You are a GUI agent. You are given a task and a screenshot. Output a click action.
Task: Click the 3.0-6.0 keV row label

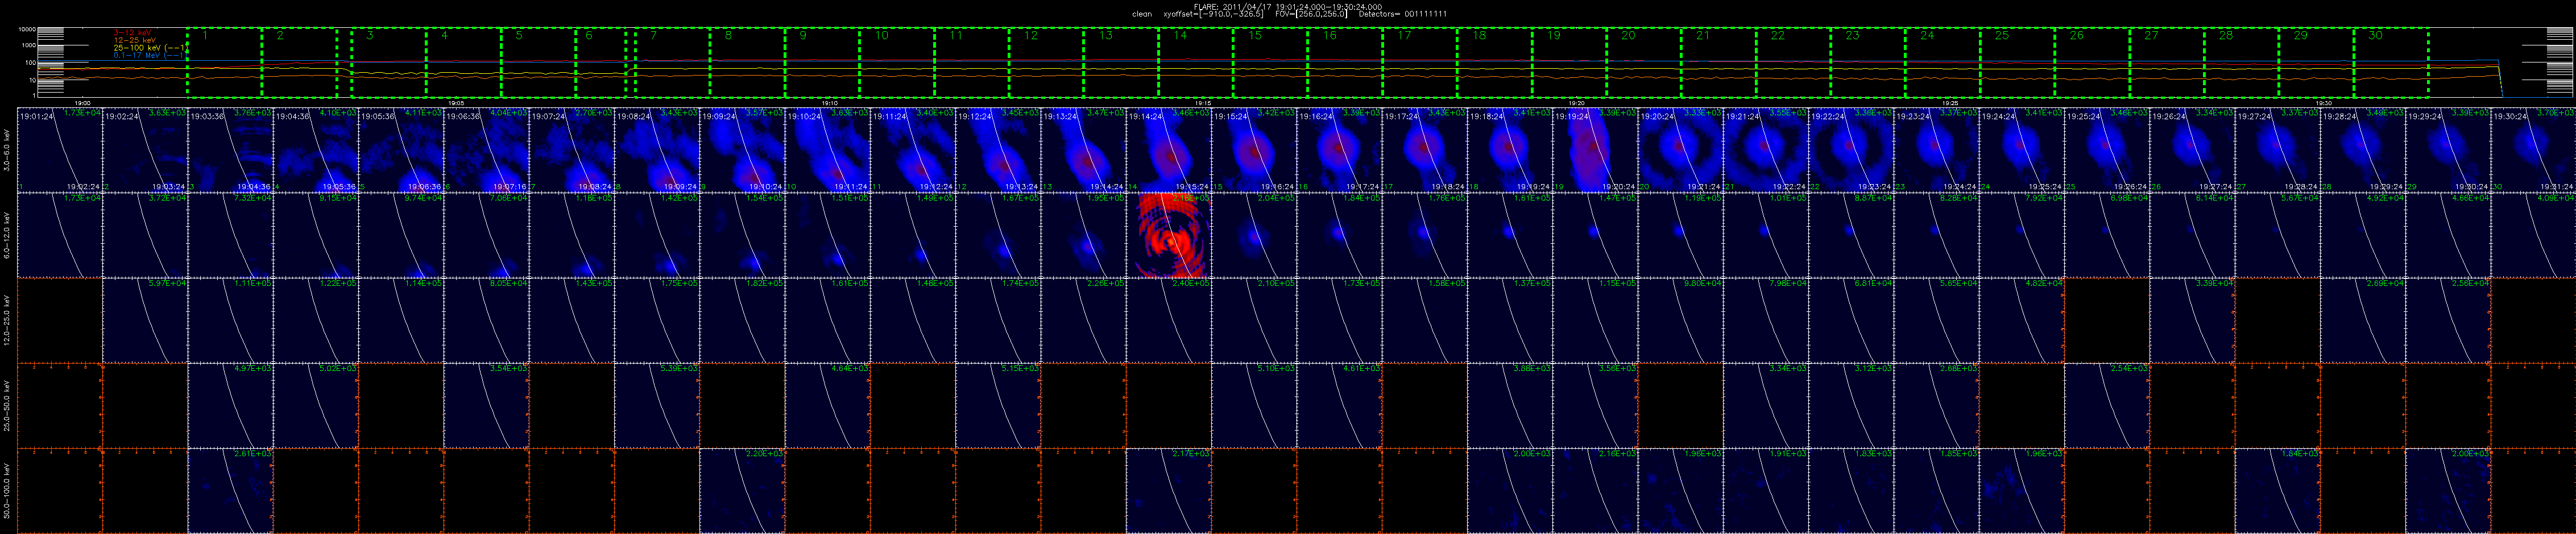click(7, 150)
